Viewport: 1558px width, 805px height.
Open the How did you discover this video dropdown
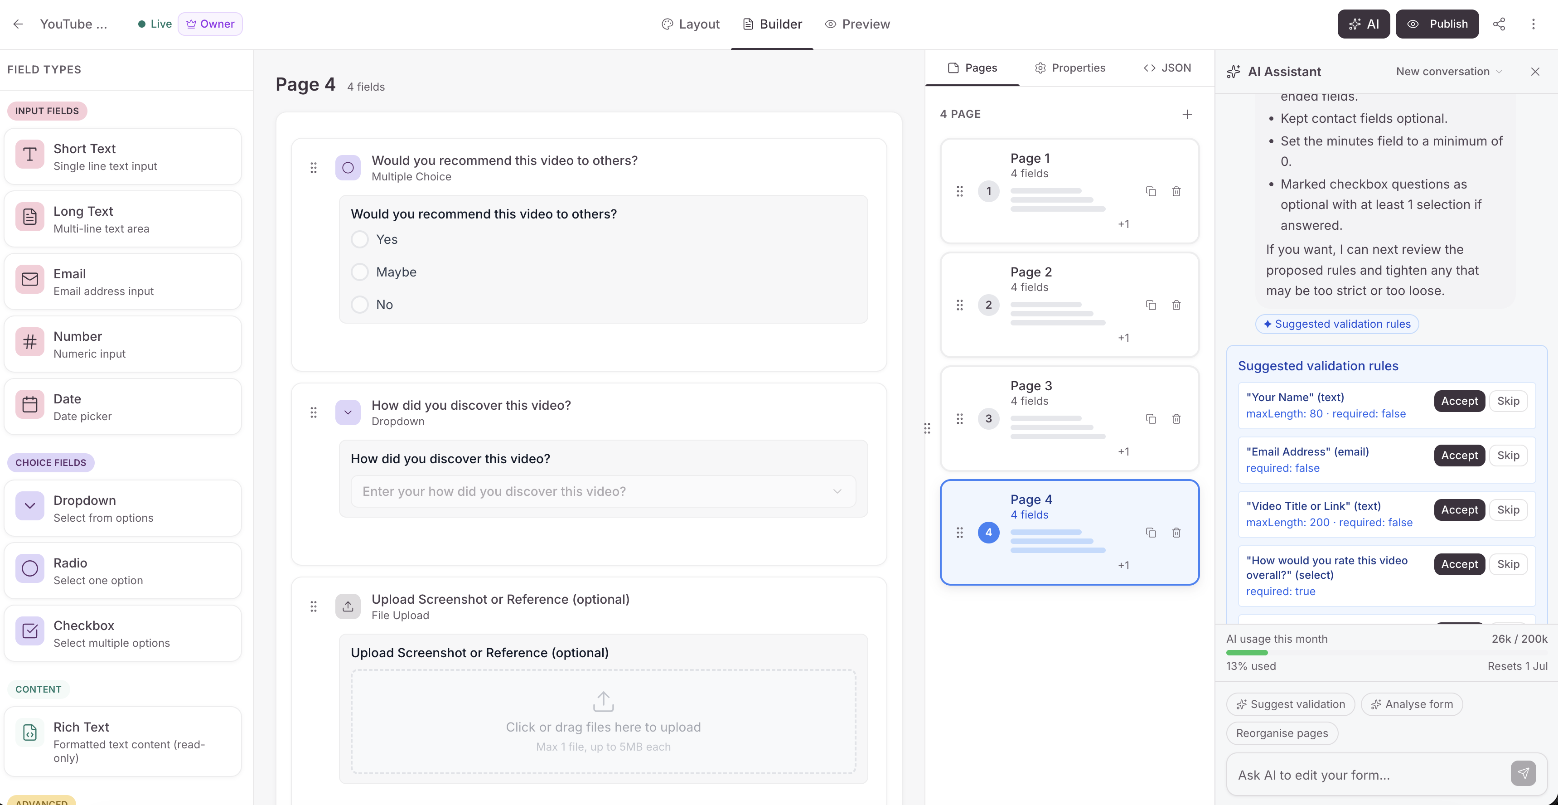point(603,491)
